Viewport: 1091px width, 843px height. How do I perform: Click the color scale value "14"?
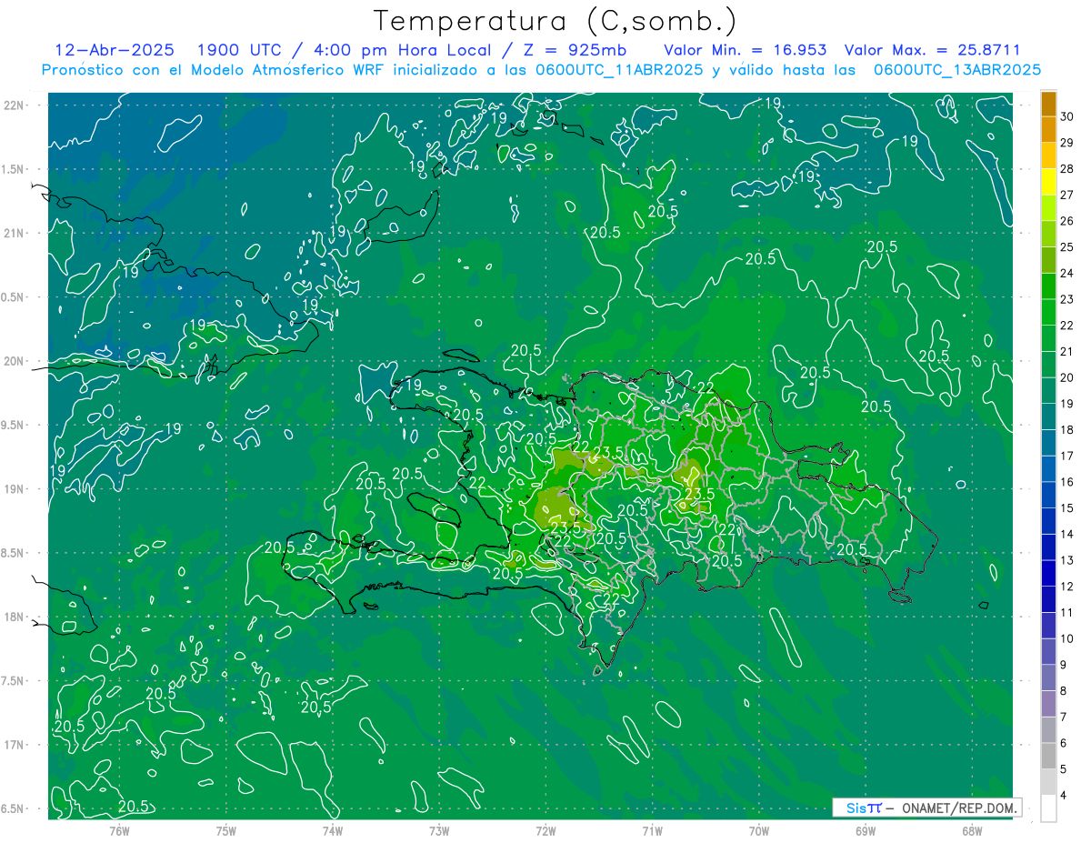[x=1067, y=534]
